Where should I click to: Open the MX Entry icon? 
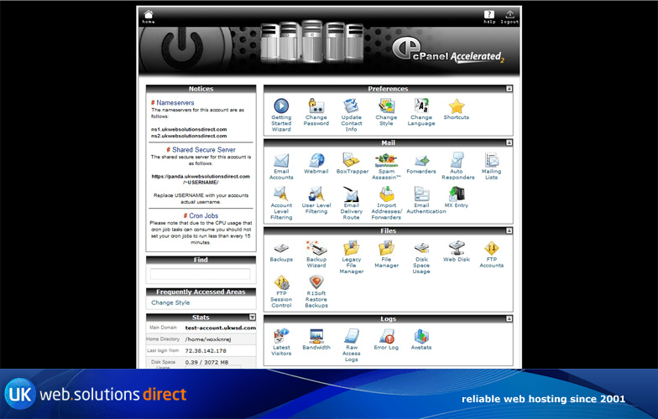coord(457,195)
